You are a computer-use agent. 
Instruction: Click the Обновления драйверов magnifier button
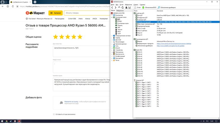(167, 7)
